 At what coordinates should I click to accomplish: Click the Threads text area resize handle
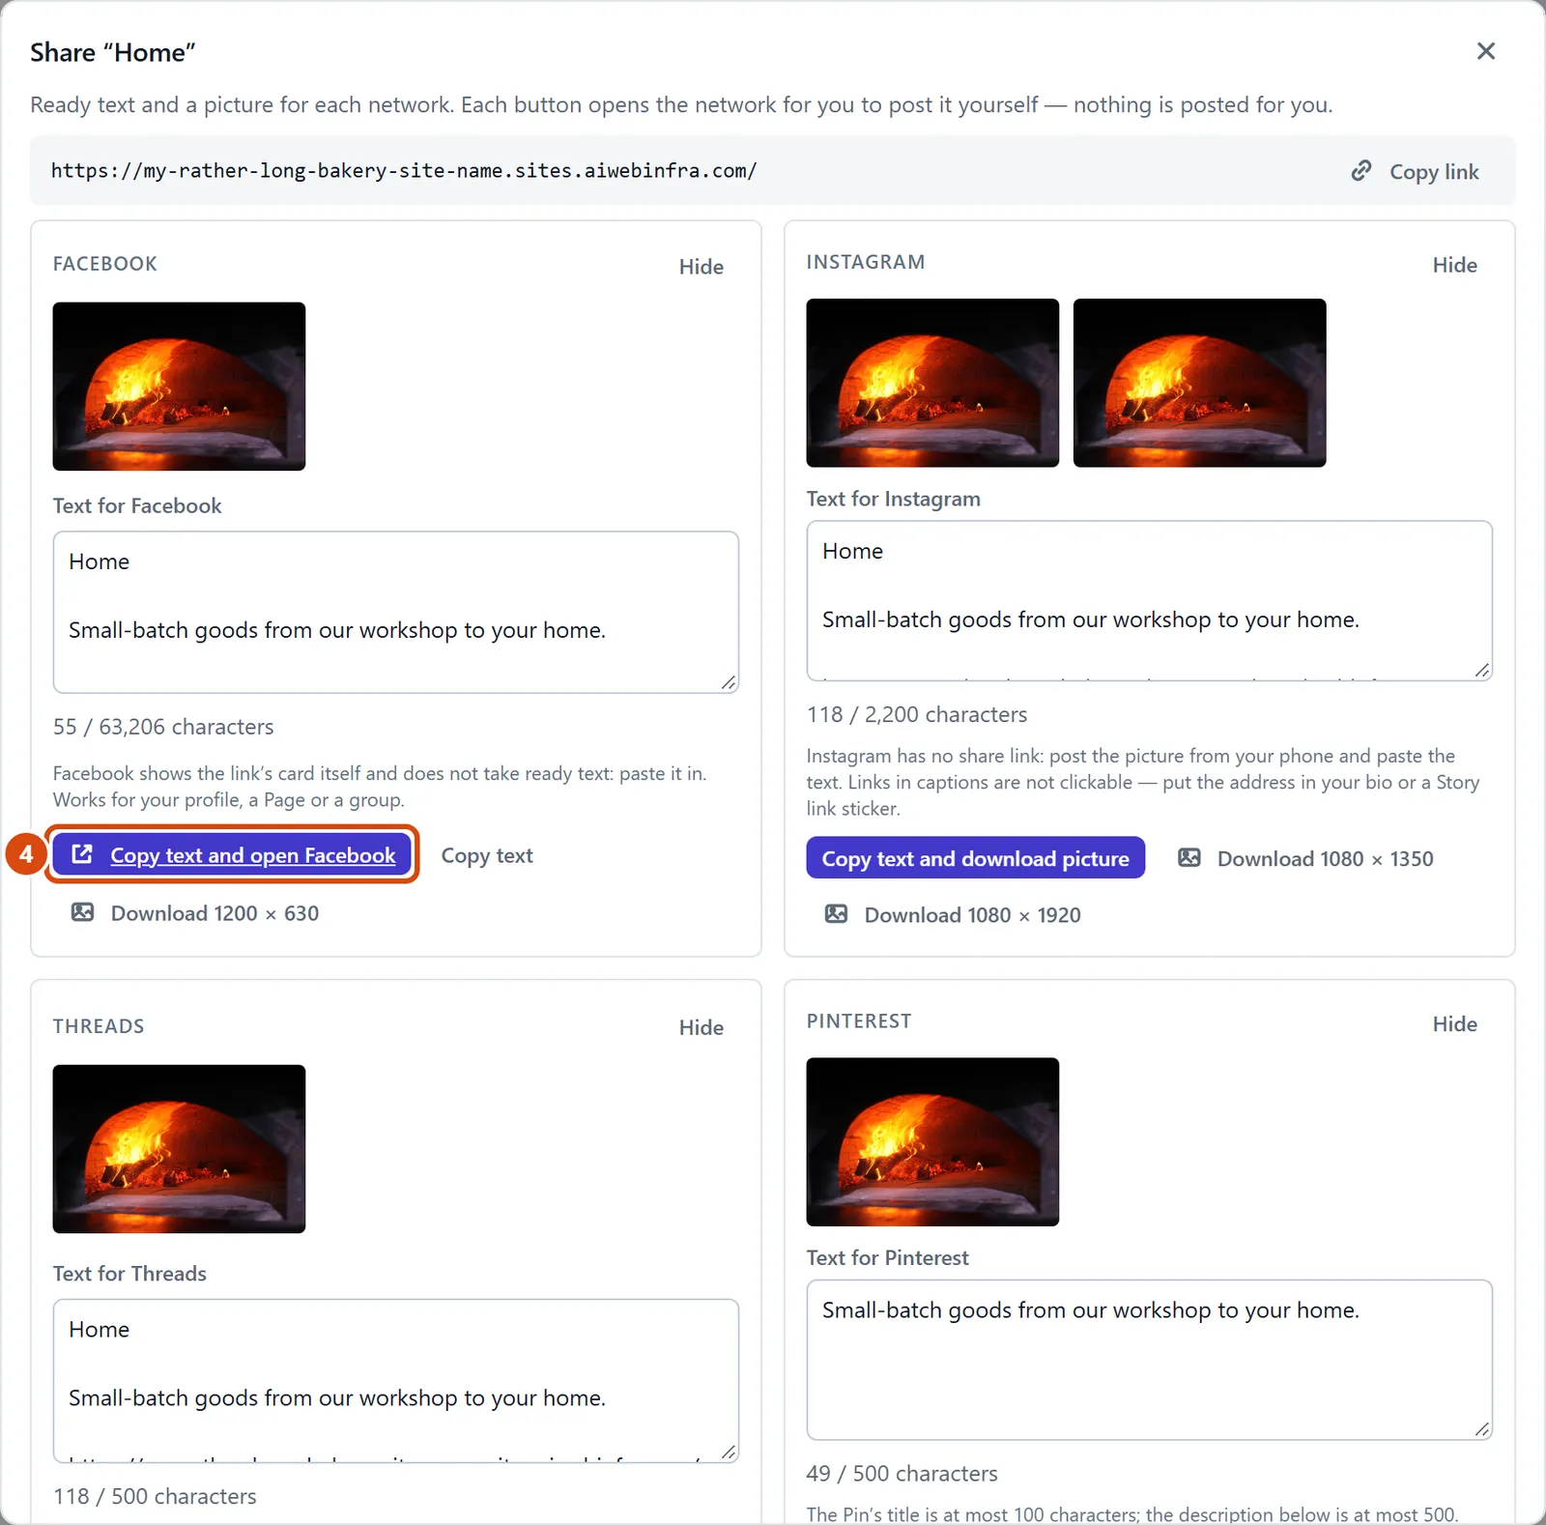point(729,1452)
